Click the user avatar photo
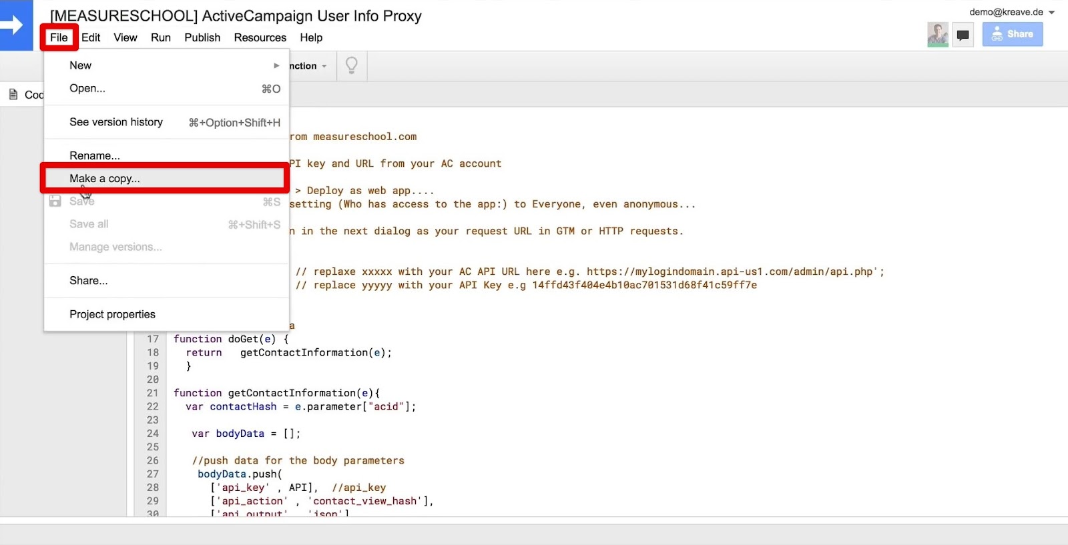Image resolution: width=1068 pixels, height=545 pixels. pyautogui.click(x=938, y=35)
